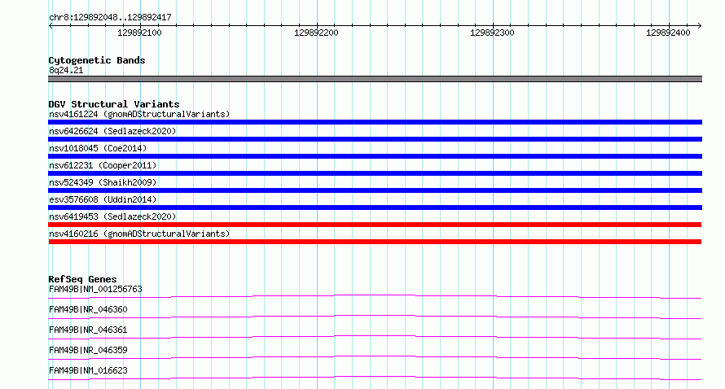Click ruler position 129892400
The image size is (725, 389).
click(668, 33)
